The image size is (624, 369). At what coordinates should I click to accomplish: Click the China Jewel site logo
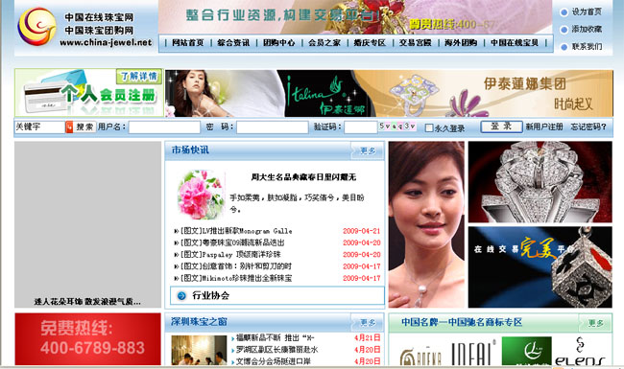click(x=36, y=27)
